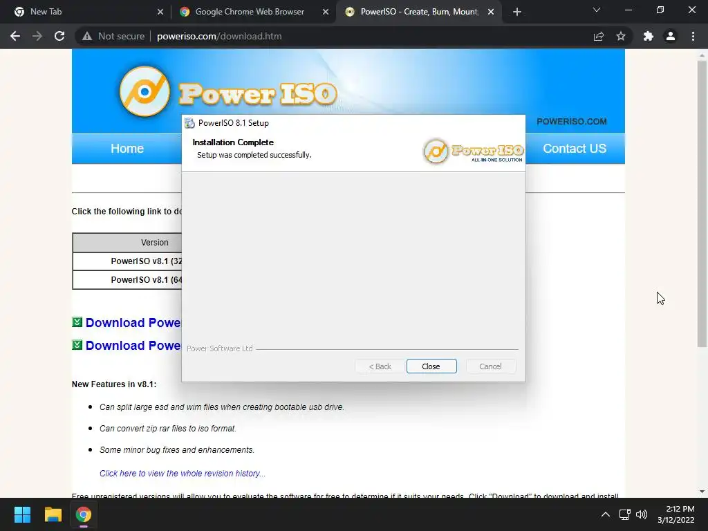This screenshot has width=708, height=531.
Task: Click the PowerISO Setup title bar icon
Action: (189, 123)
